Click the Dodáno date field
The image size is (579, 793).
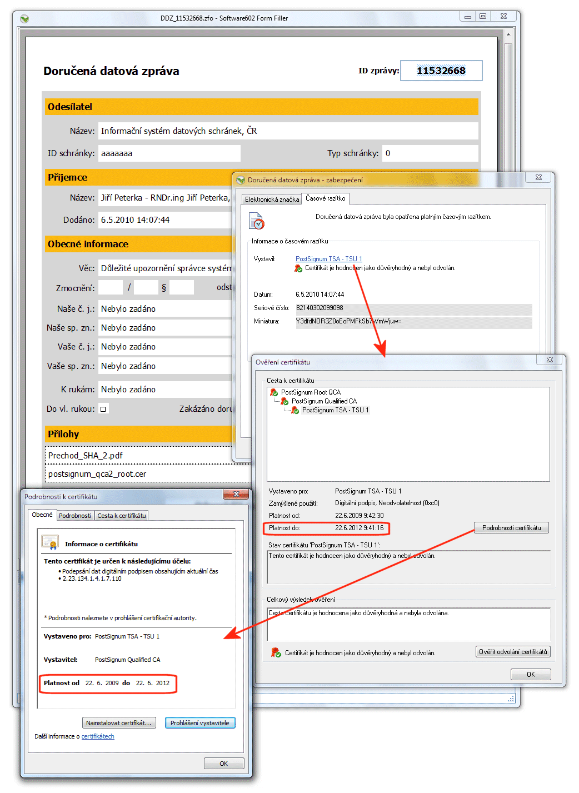(165, 220)
